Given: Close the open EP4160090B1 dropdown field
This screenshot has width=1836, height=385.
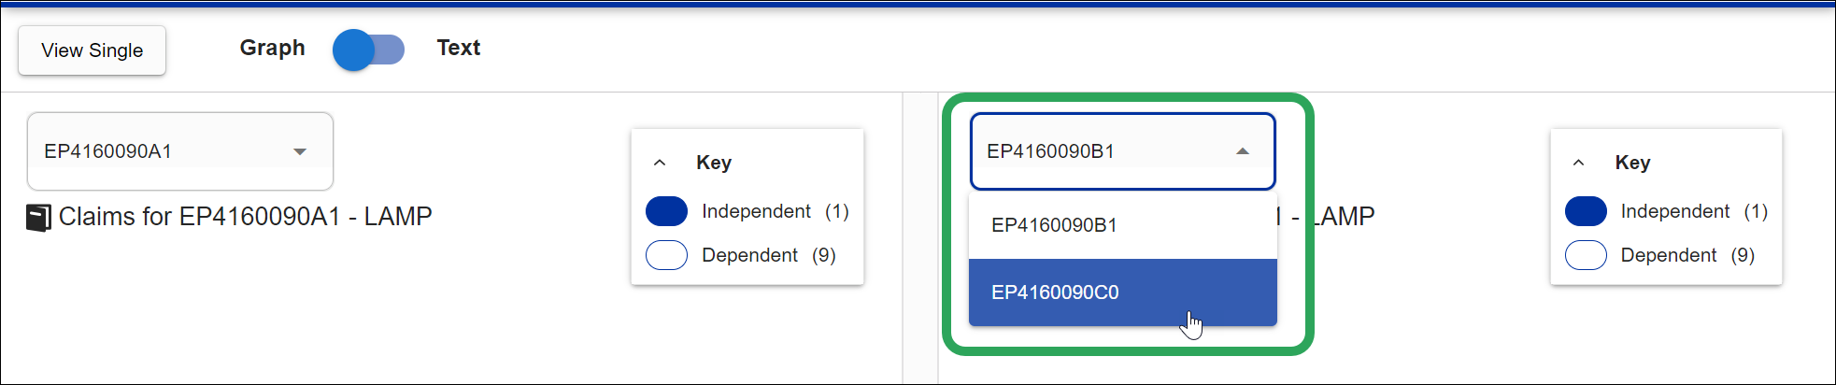Looking at the screenshot, I should [x=1103, y=151].
